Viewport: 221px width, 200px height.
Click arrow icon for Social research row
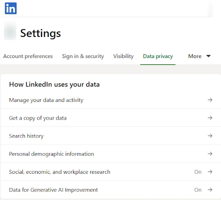click(x=210, y=172)
